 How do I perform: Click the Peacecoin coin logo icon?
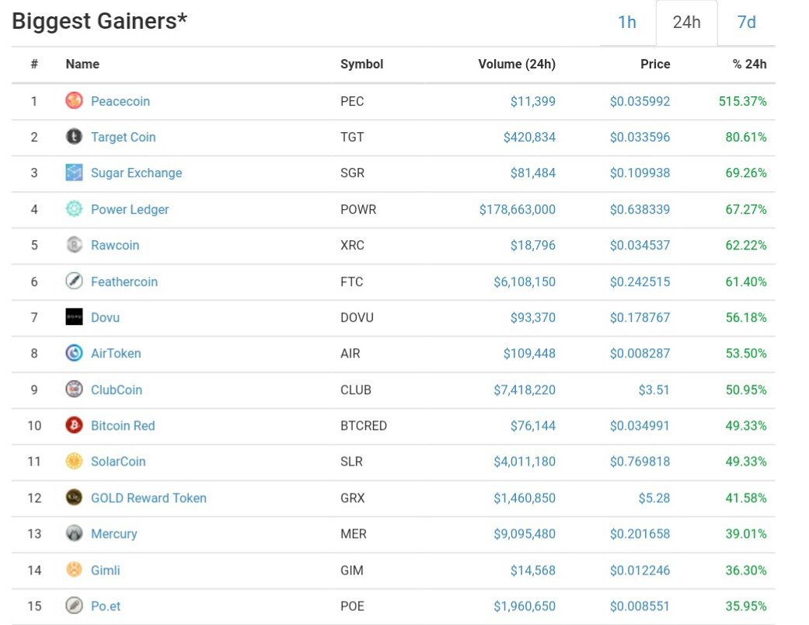74,100
